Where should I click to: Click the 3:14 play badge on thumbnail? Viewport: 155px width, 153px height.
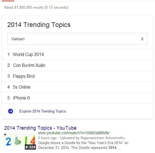coord(30,147)
